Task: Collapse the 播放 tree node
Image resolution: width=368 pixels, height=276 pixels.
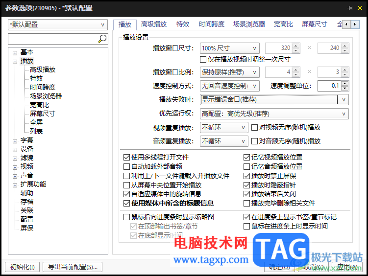Action: 15,62
